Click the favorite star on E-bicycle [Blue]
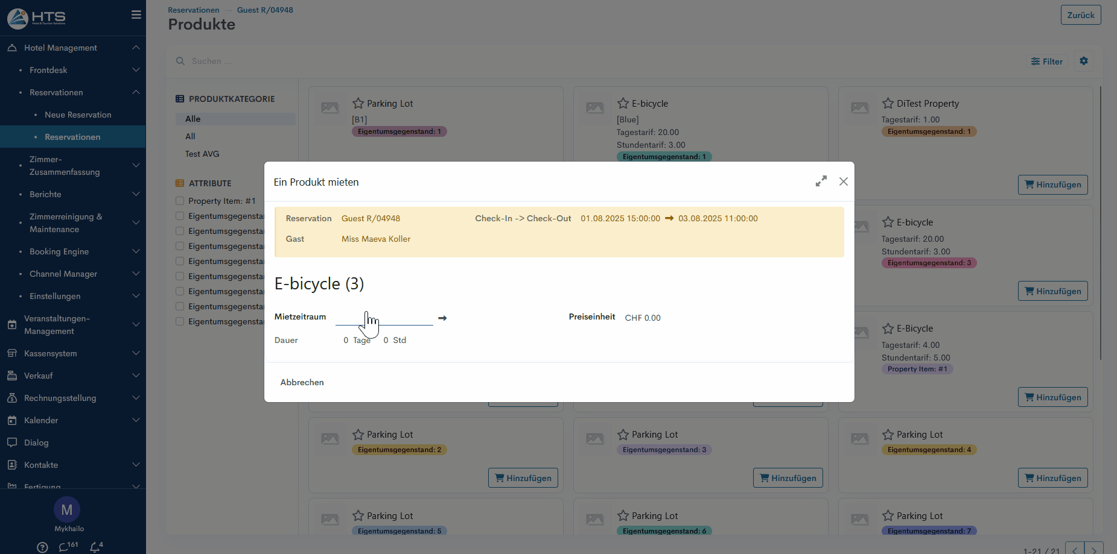The width and height of the screenshot is (1117, 554). click(623, 104)
